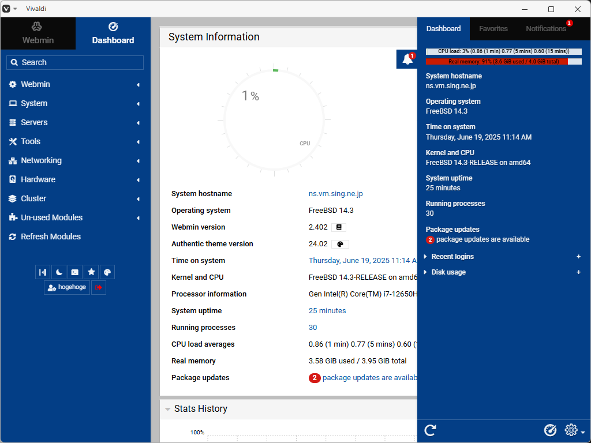Screen dimensions: 591x443
Task: Collapse the Stats History section
Action: [x=168, y=409]
